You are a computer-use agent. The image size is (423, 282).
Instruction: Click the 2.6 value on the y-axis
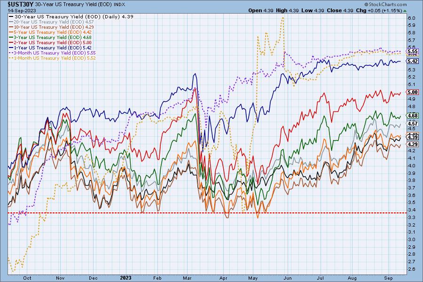[412, 269]
